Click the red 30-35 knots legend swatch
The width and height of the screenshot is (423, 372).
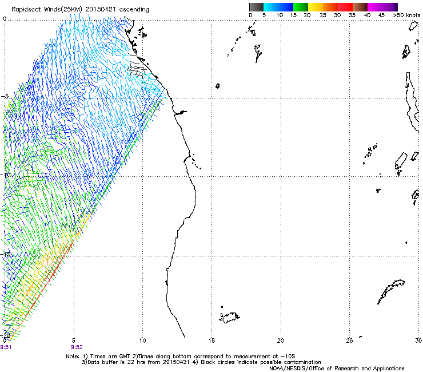pyautogui.click(x=345, y=7)
